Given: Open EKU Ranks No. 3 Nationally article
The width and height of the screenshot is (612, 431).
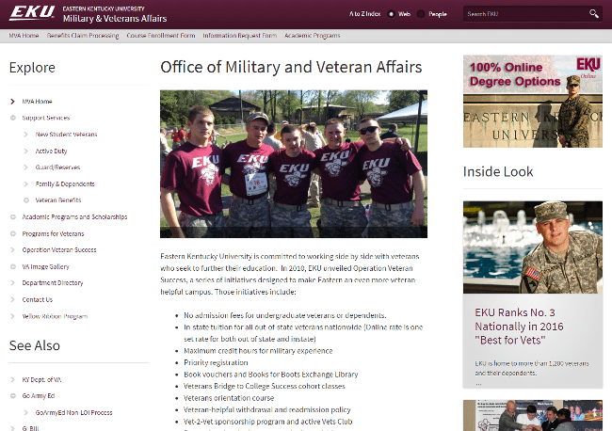Looking at the screenshot, I should point(519,327).
